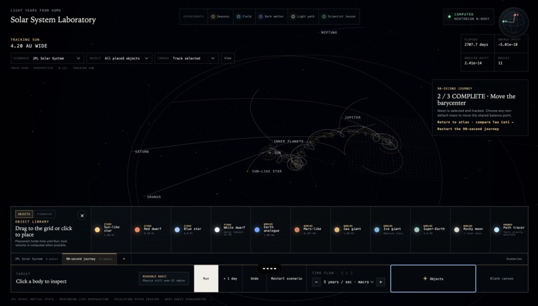The image size is (538, 306).
Task: Switch to the Scenarios library tab
Action: pos(44,214)
